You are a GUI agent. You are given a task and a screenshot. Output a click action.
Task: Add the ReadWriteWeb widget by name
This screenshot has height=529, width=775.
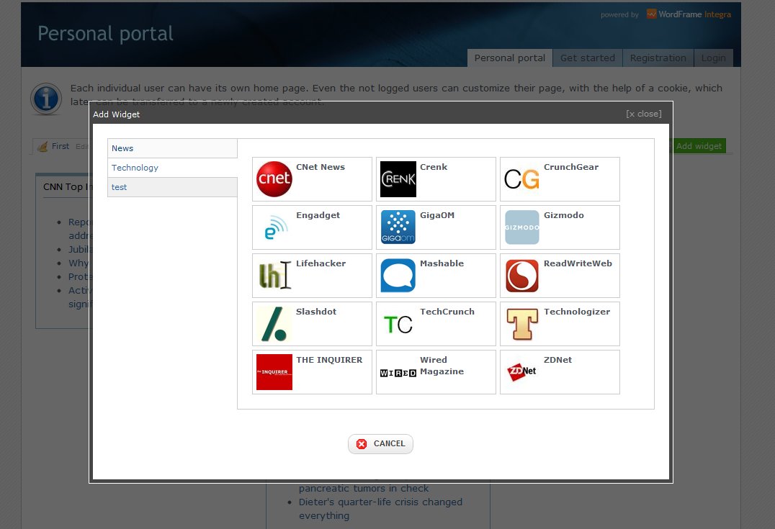pyautogui.click(x=578, y=263)
